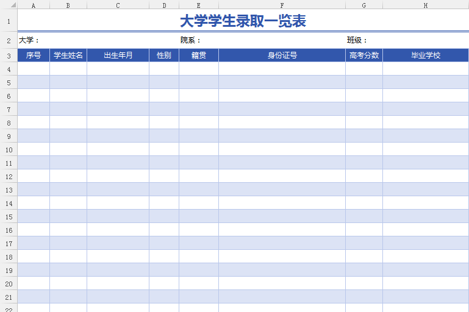469x312 pixels.
Task: Click row 10 header number
Action: click(9, 149)
